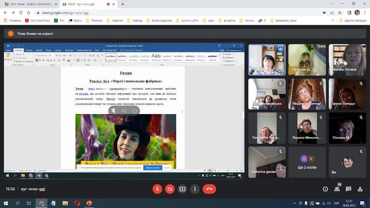The width and height of the screenshot is (370, 208).
Task: Open File Explorer from the taskbar
Action: [x=65, y=203]
